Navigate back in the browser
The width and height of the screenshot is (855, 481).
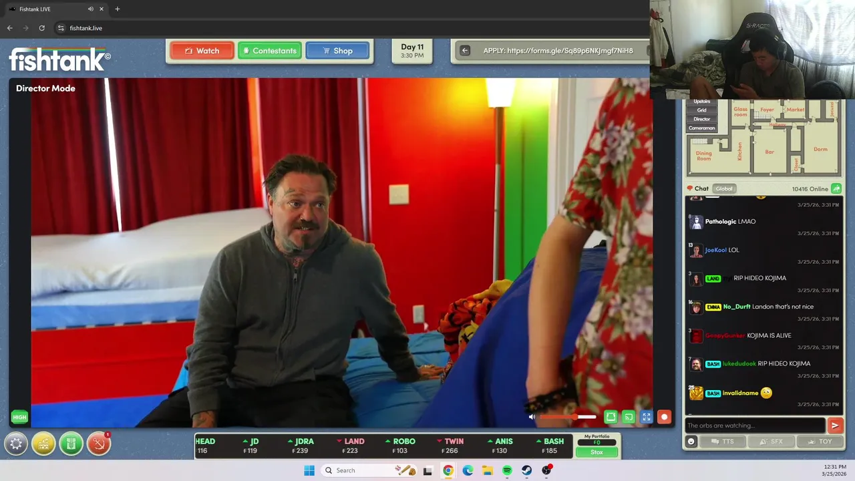[x=9, y=28]
